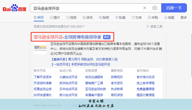The image size is (192, 110).
Task: Switch to the 知道 tab
Action: pos(120,18)
